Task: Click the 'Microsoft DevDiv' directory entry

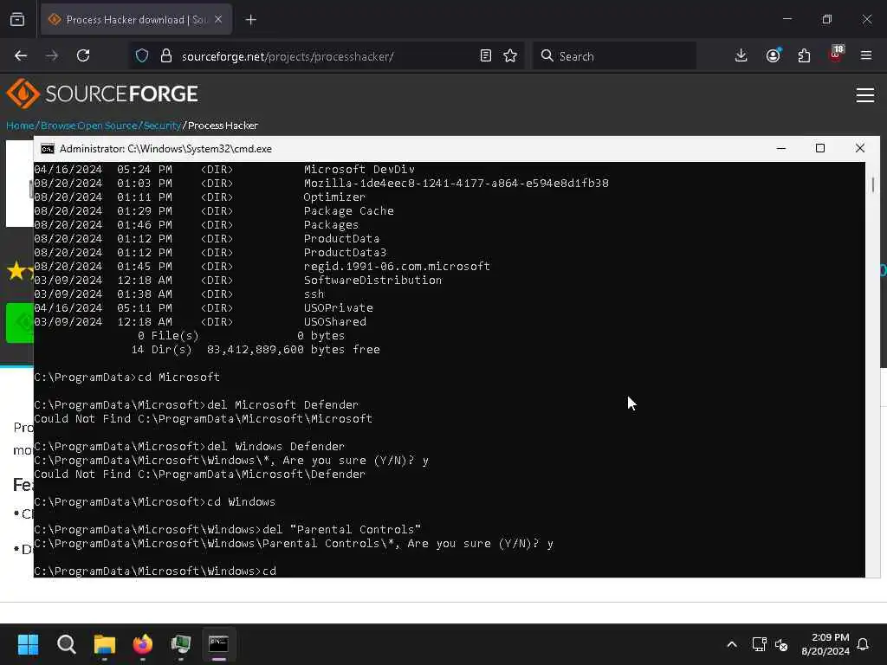Action: pos(359,170)
